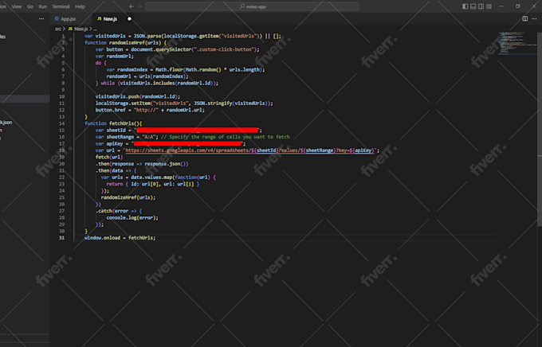
Task: Click 'localStorage.setItem' on line 11
Action: coord(123,103)
